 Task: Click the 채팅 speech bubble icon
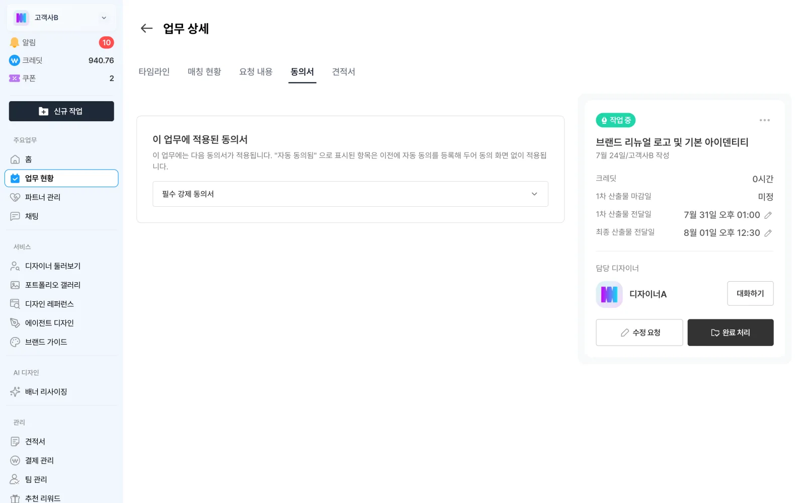click(15, 216)
